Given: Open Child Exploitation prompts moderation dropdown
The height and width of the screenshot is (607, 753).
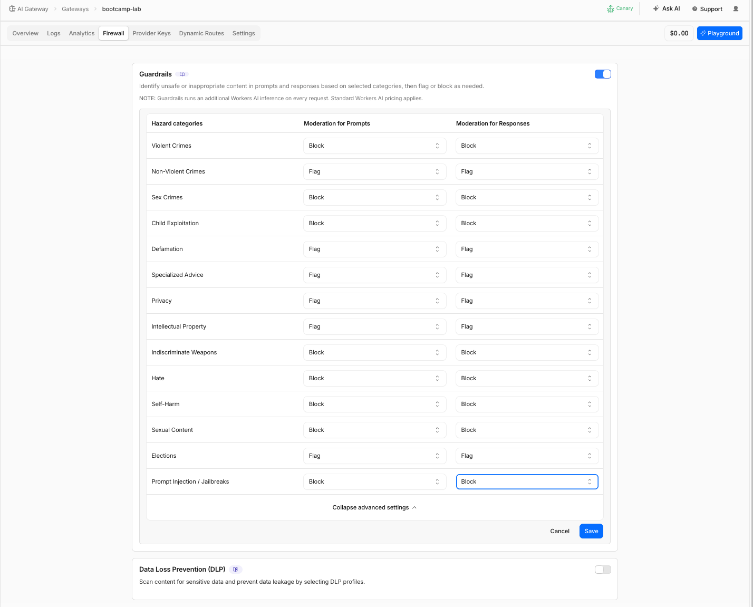Looking at the screenshot, I should coord(375,223).
